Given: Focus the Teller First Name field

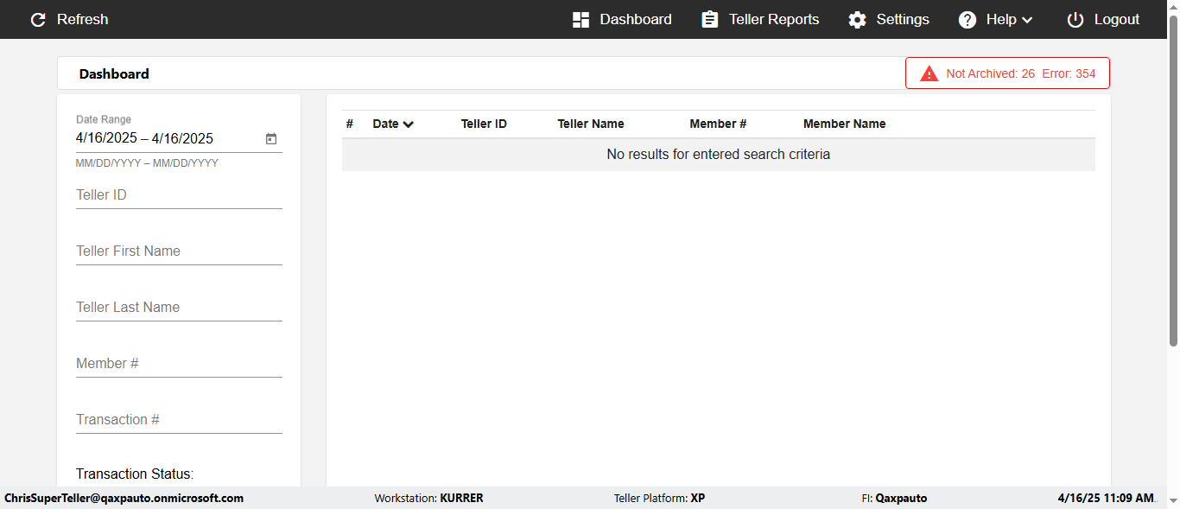Looking at the screenshot, I should 179,251.
